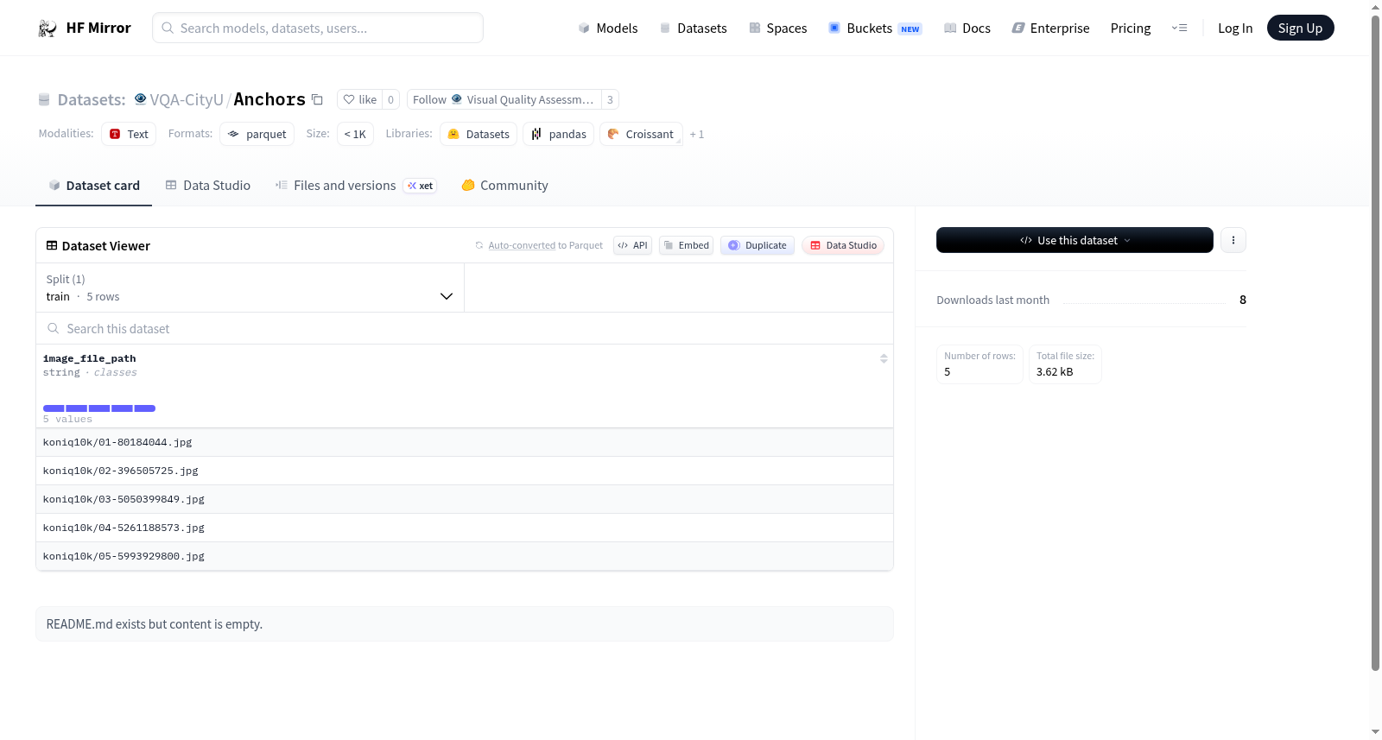Click Log In
The width and height of the screenshot is (1382, 740).
(1235, 28)
